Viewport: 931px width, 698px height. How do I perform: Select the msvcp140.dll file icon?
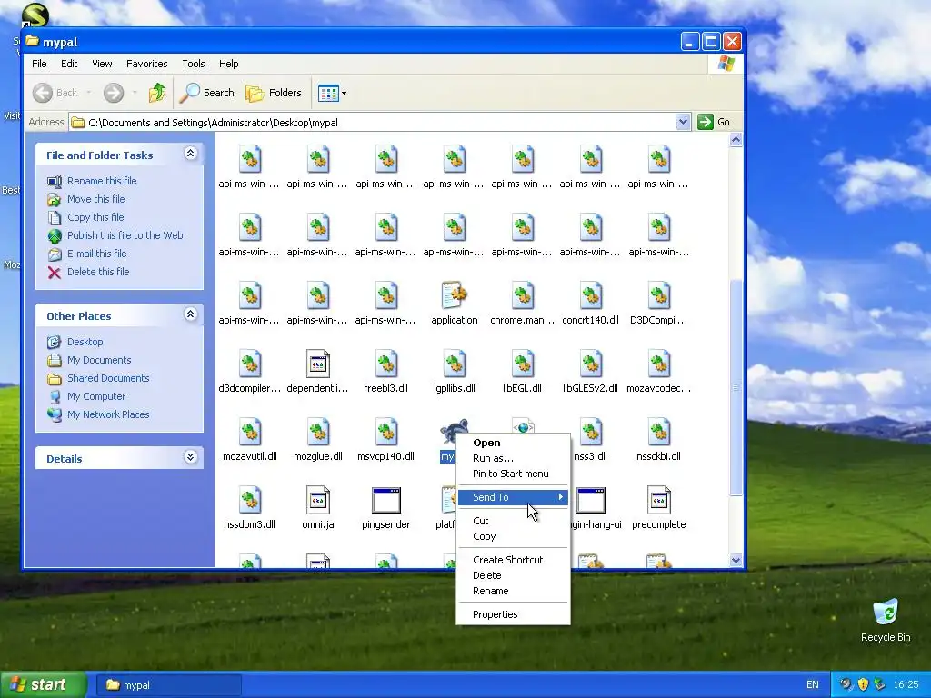click(385, 432)
